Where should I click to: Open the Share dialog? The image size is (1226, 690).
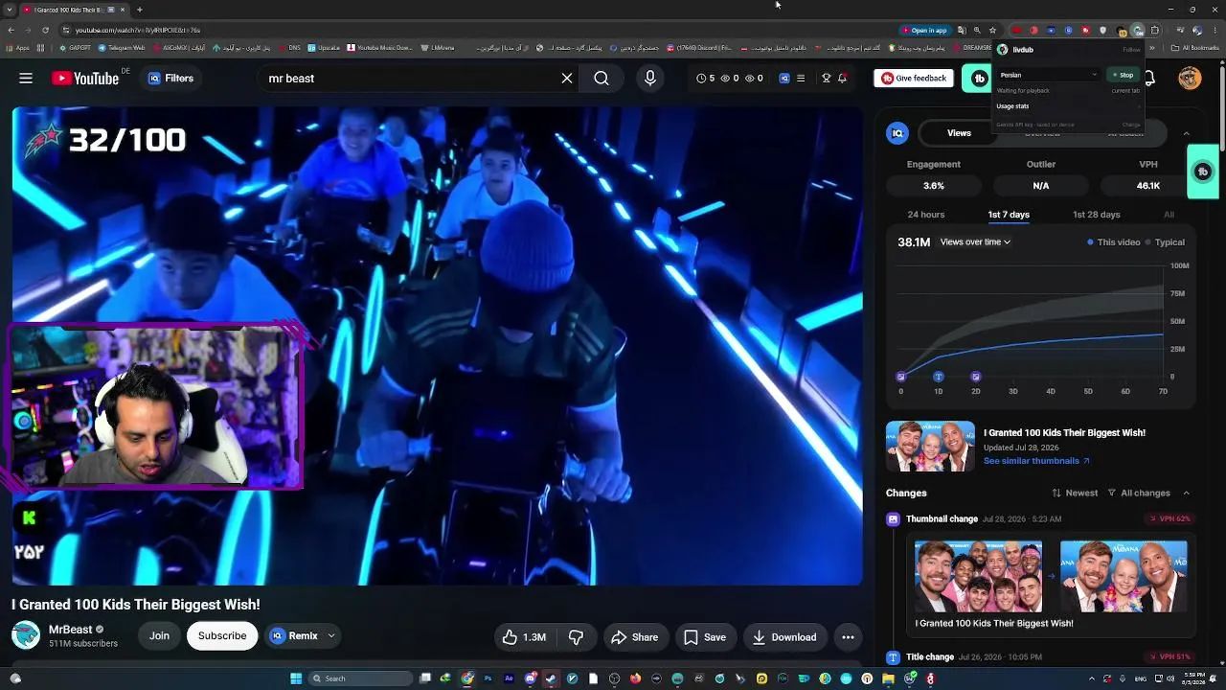[634, 637]
